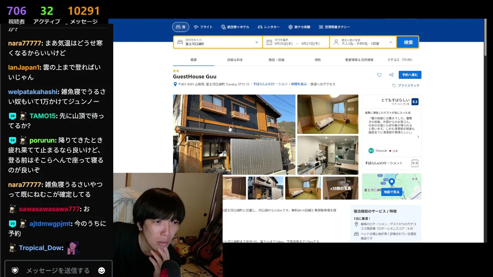Viewport: 493px width, 277px height.
Task: Click the 36 badge beside TAMO15
Action: (12, 116)
